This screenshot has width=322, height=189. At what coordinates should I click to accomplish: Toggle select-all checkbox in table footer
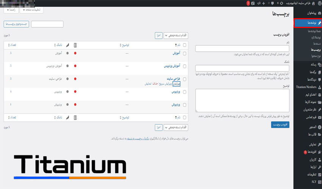click(x=184, y=118)
